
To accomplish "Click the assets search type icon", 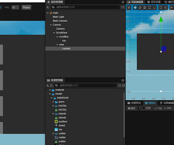I will click(x=56, y=85).
